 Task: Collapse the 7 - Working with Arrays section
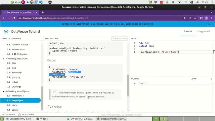(4, 59)
